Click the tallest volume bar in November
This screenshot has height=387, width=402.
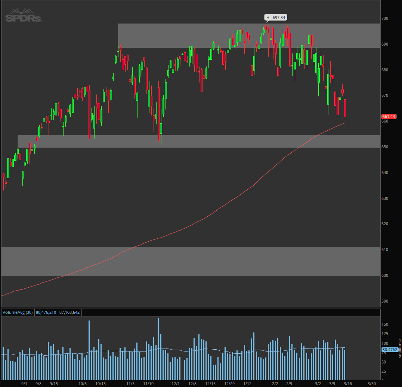[x=158, y=349]
